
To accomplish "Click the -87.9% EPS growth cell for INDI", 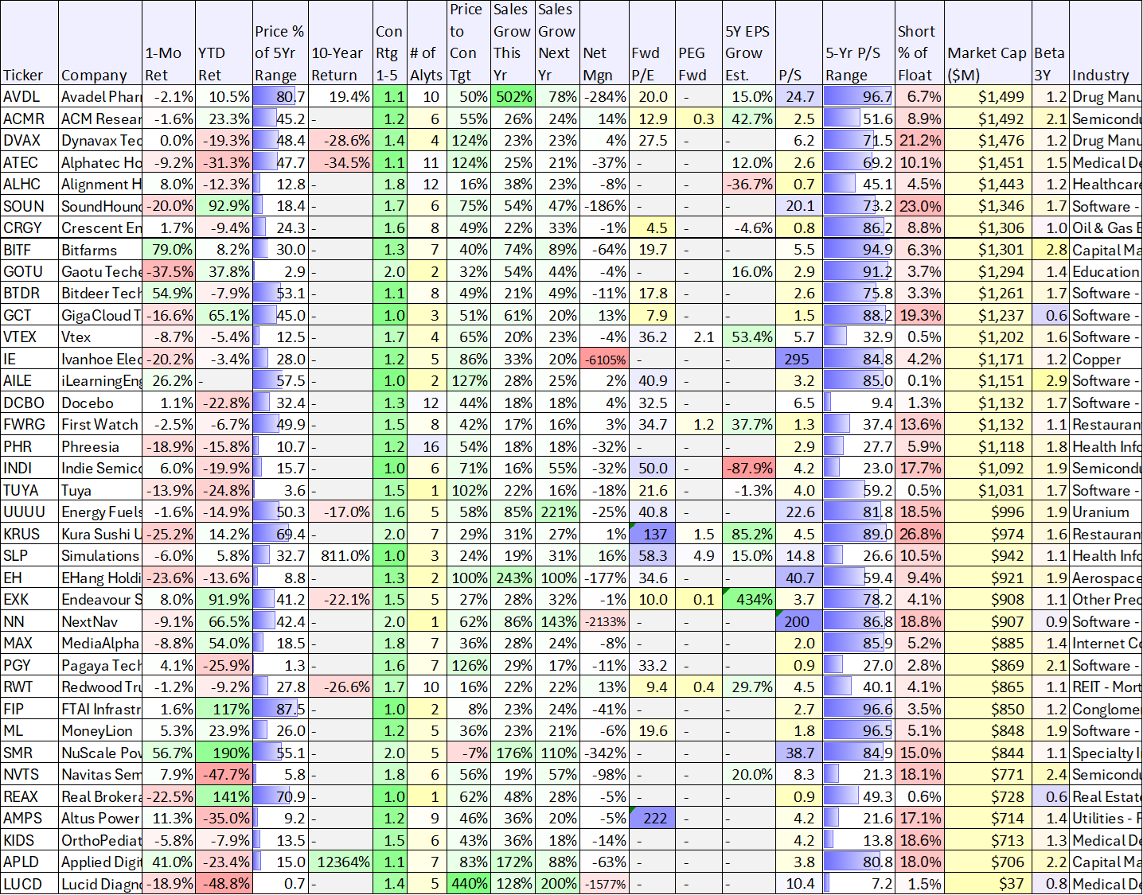I will pyautogui.click(x=748, y=469).
